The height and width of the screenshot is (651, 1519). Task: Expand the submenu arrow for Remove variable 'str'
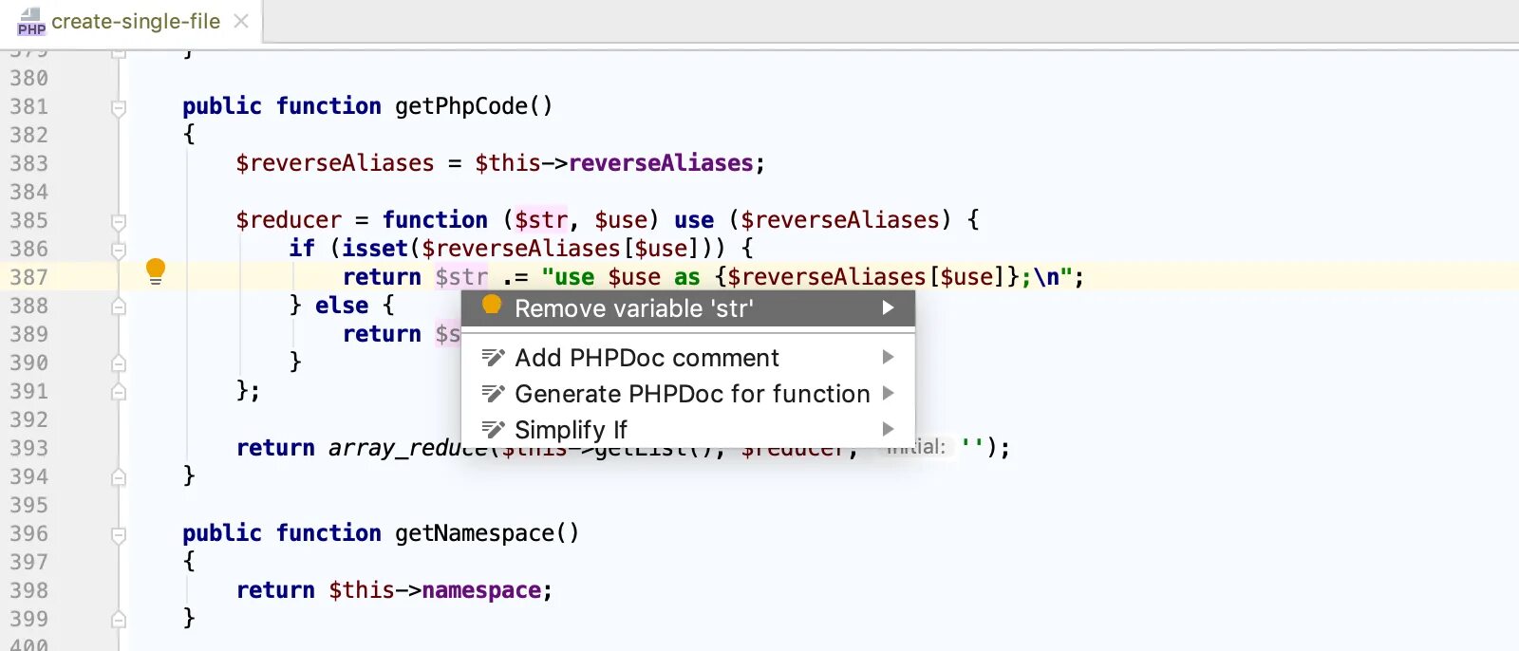click(x=888, y=307)
